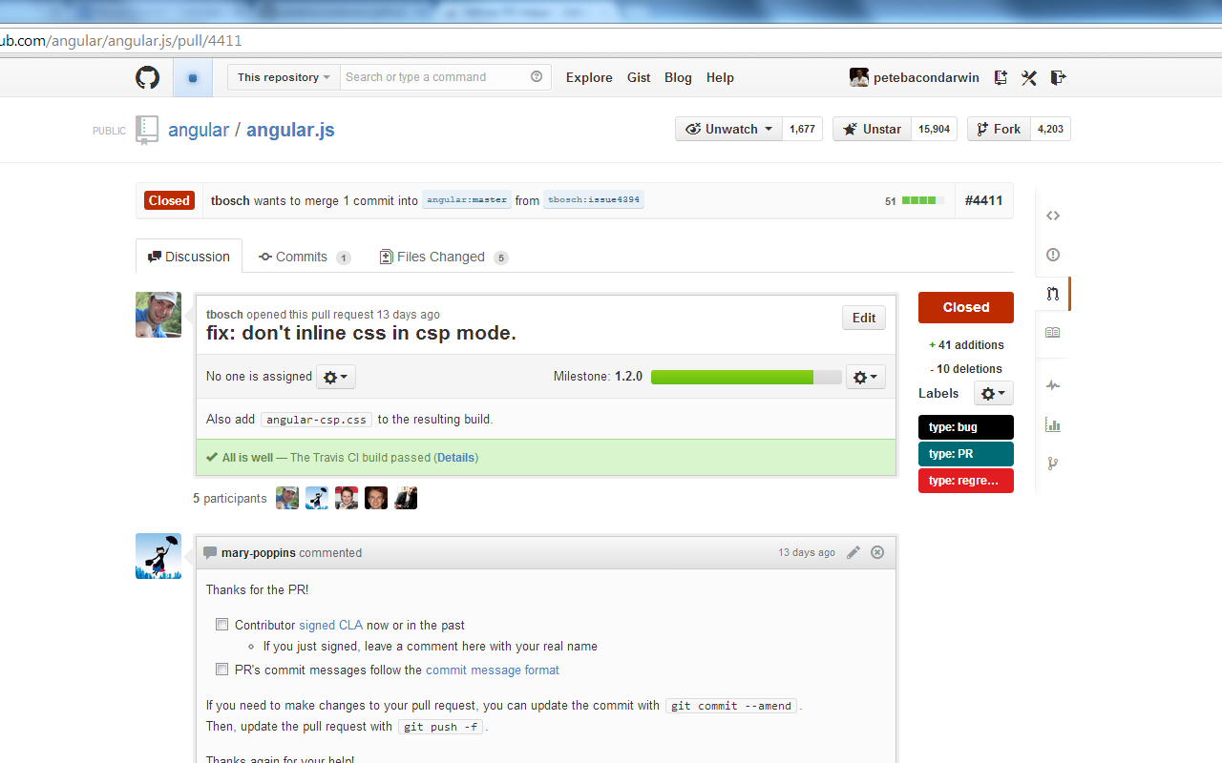Click the angular:master branch label

tap(467, 200)
